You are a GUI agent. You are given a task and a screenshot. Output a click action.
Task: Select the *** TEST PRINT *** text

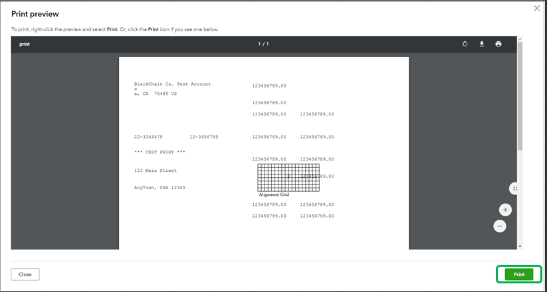coord(160,152)
